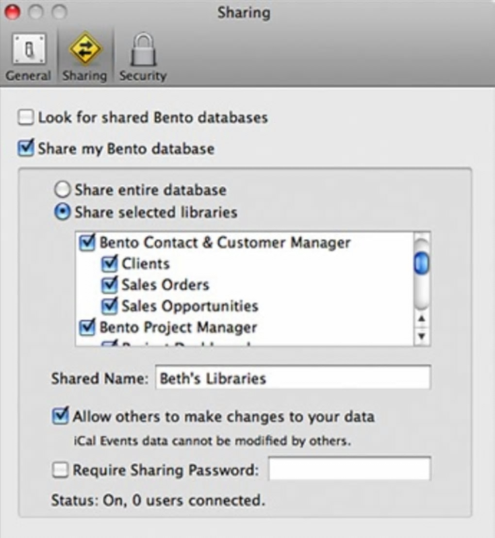Click the zoom window button
The image size is (495, 538).
coord(59,12)
